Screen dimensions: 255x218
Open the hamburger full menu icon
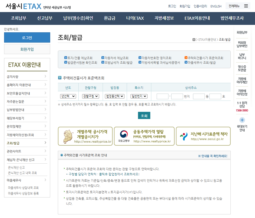pyautogui.click(x=246, y=6)
